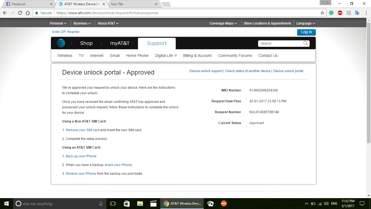Open the Wireless support menu
Screen dimensions: 371x209
point(65,56)
